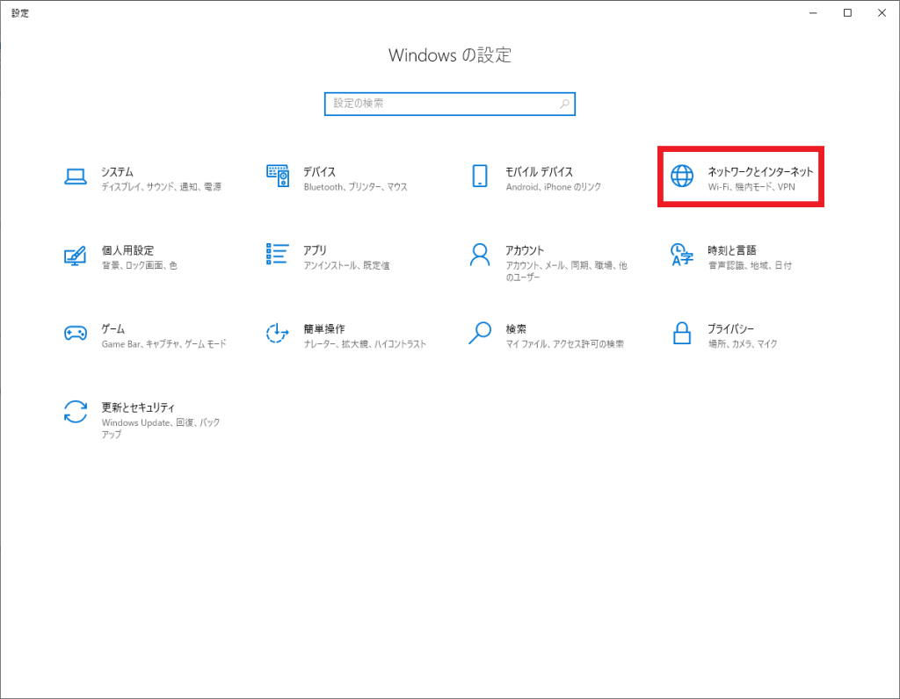This screenshot has width=900, height=699.
Task: Click the デバイス keyboard-speaker icon
Action: 278,176
